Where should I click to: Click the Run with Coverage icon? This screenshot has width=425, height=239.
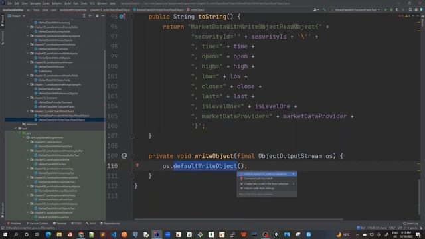click(x=397, y=9)
